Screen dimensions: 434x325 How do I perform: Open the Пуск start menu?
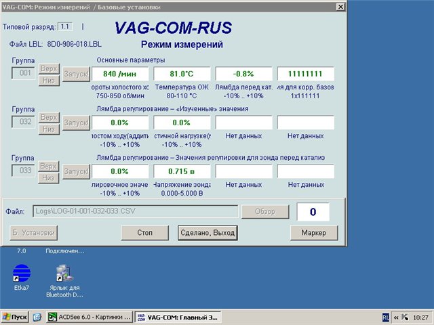pyautogui.click(x=15, y=317)
